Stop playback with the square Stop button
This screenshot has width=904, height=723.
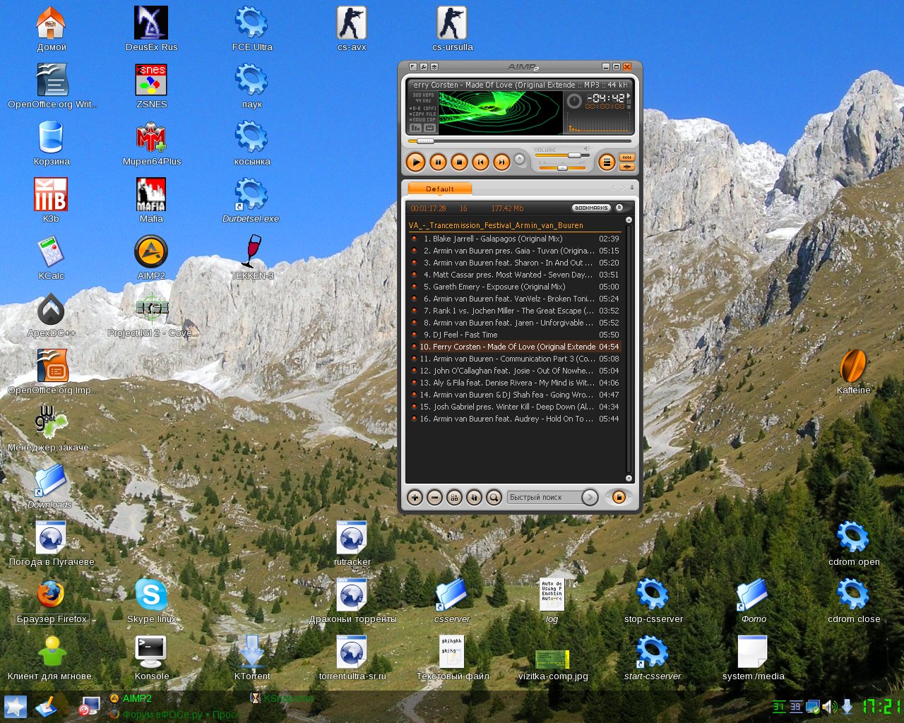click(459, 162)
